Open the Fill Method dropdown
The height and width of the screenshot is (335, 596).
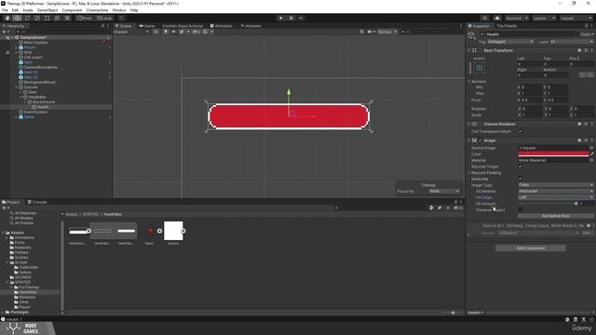(x=556, y=191)
